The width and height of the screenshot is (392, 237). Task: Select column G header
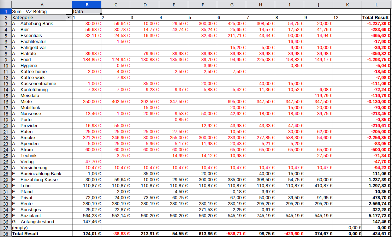click(x=231, y=4)
